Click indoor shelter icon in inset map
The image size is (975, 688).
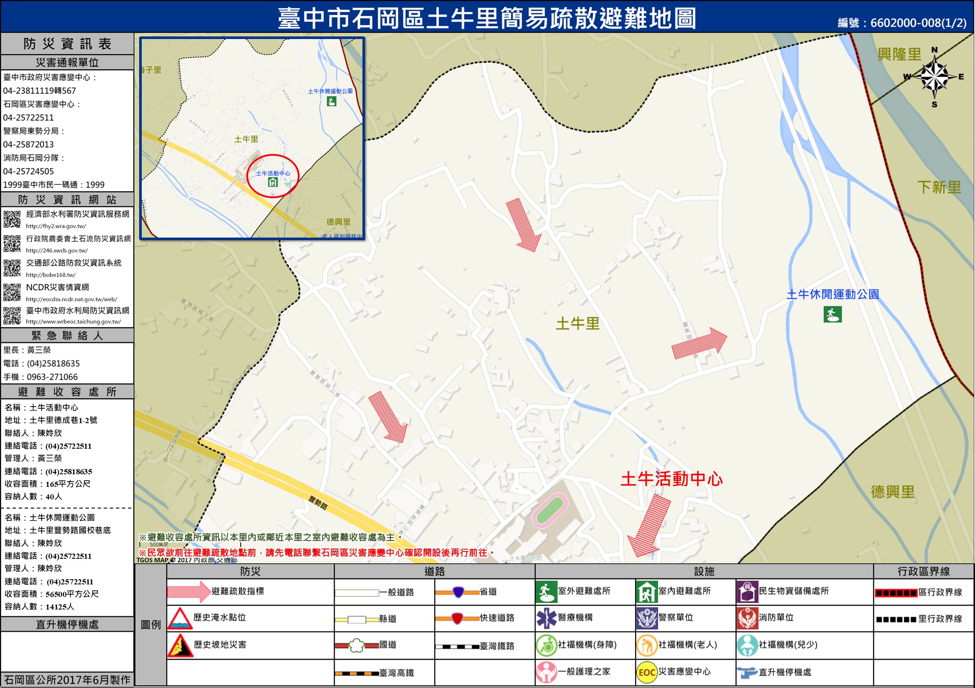tap(273, 182)
